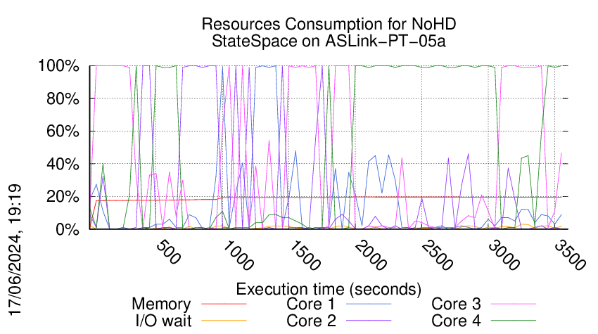Click the Core 2 legend label
598x334 pixels.
[x=311, y=321]
